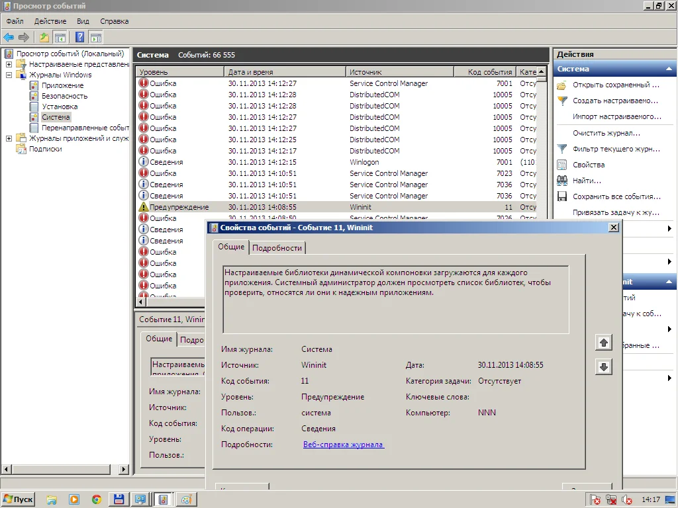Click the binoculars icon next to Найти
This screenshot has width=678, height=508.
pos(562,181)
